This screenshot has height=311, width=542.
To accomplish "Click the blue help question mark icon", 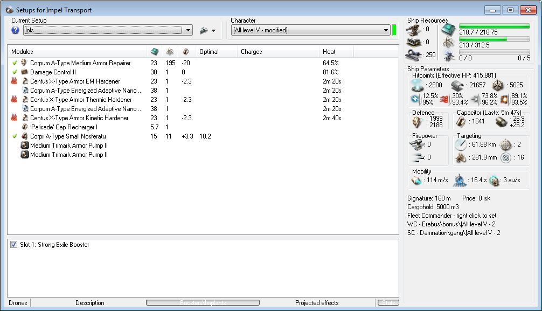I will [x=15, y=30].
